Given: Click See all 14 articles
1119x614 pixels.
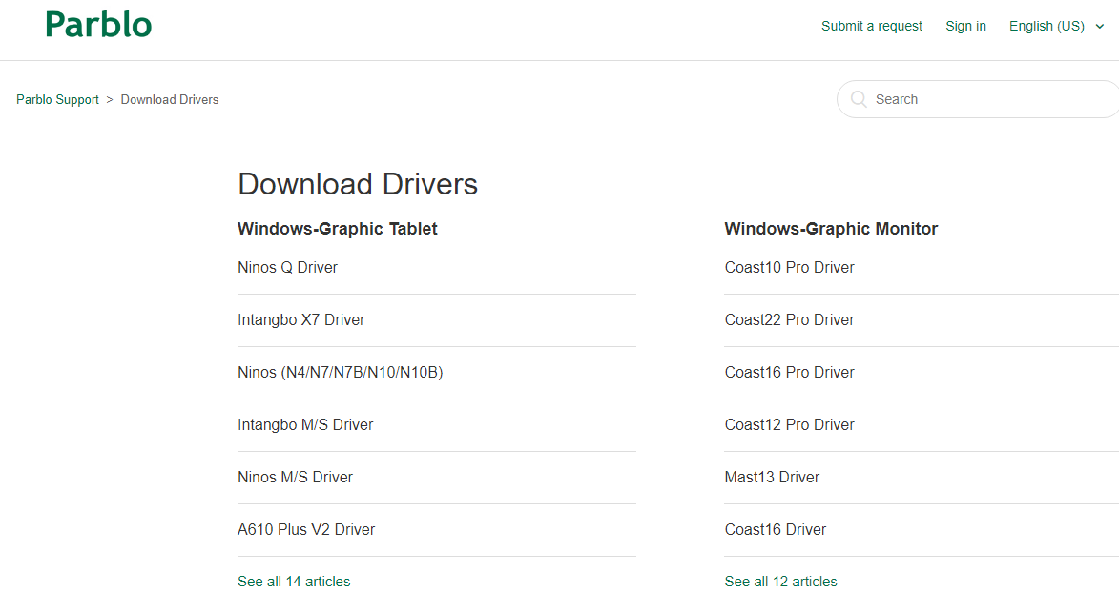Looking at the screenshot, I should tap(294, 582).
